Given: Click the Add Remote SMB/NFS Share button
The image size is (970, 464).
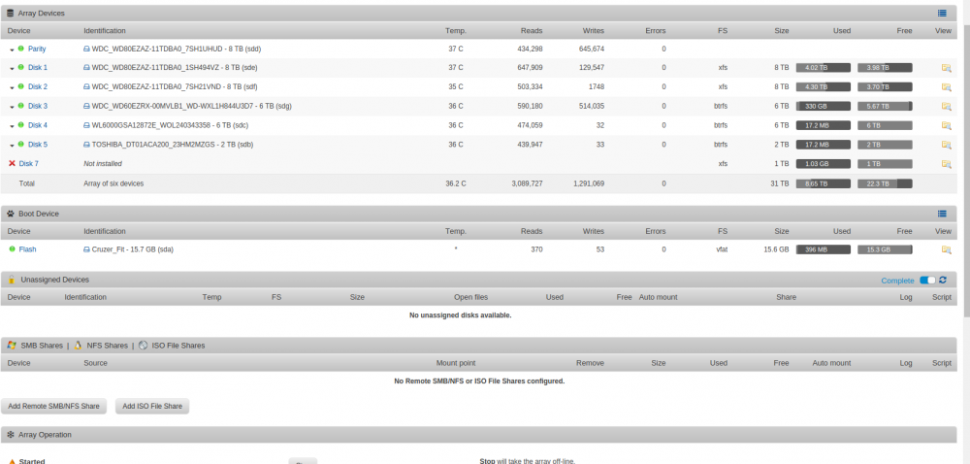Looking at the screenshot, I should [x=53, y=407].
